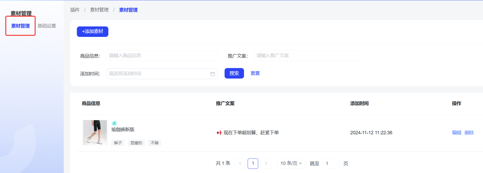The image size is (483, 173).
Task: Select the 素材管理 sidebar tab
Action: pos(20,26)
